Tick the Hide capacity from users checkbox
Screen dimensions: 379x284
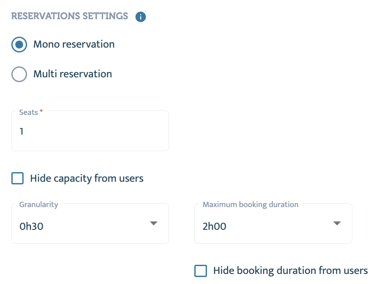17,178
